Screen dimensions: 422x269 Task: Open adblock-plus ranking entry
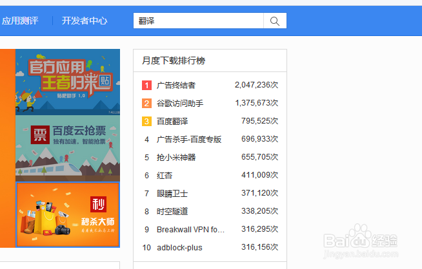179,248
